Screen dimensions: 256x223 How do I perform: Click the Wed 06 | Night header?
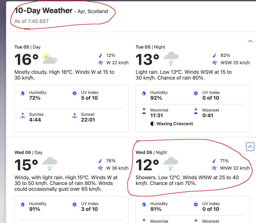151,152
